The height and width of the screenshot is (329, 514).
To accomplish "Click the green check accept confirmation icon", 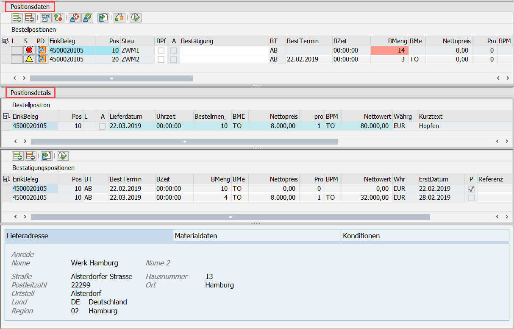I will (87, 17).
